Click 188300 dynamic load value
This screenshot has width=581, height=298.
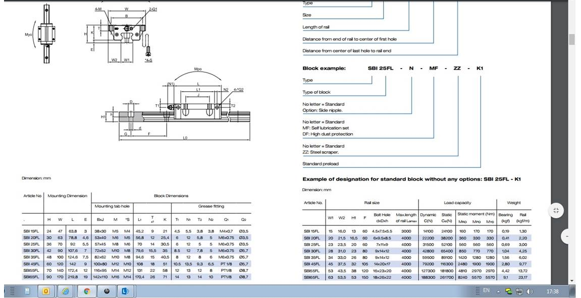coord(428,277)
